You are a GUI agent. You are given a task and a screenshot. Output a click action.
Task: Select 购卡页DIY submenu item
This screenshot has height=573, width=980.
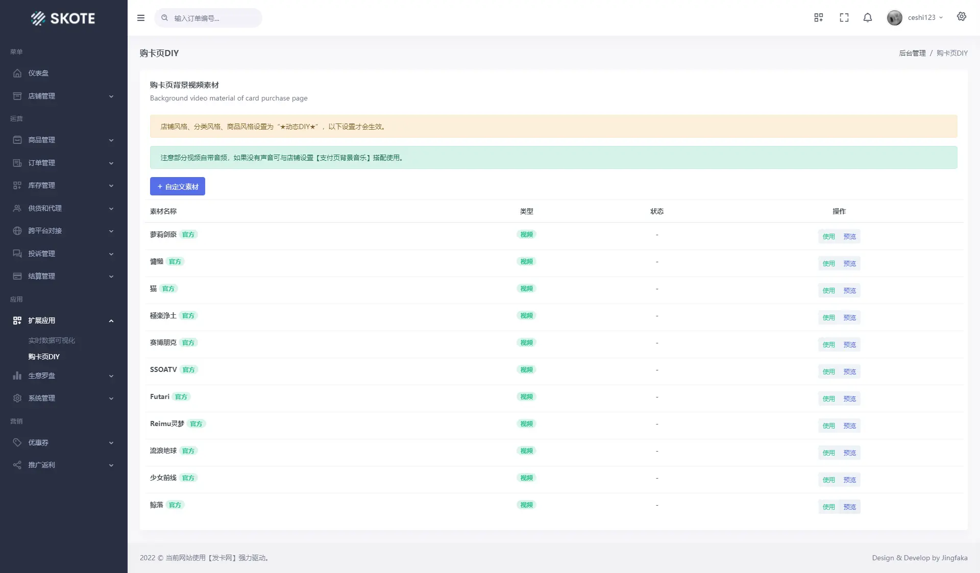44,357
